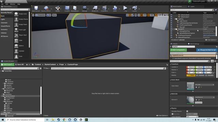Open View Options in World Outliner

pos(211,40)
